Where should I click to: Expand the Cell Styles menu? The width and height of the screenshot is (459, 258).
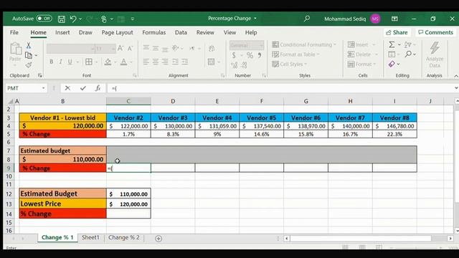pyautogui.click(x=289, y=64)
